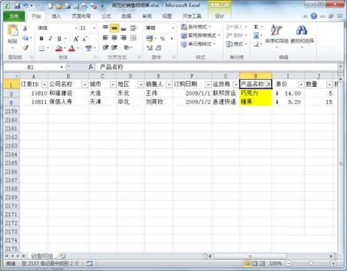Click the Cut scissors icon
The image size is (347, 271).
25,28
